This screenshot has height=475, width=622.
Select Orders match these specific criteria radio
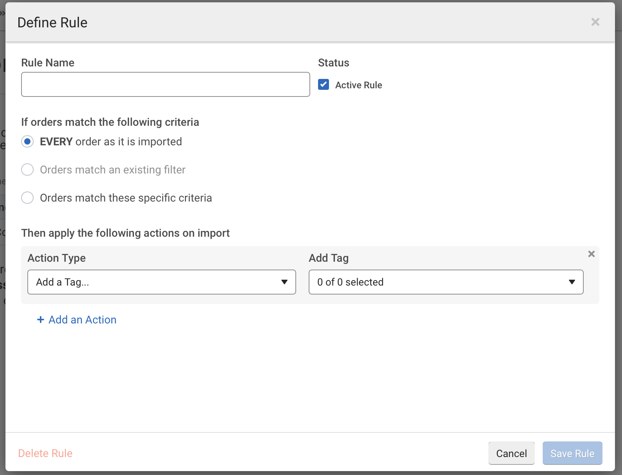pos(27,198)
